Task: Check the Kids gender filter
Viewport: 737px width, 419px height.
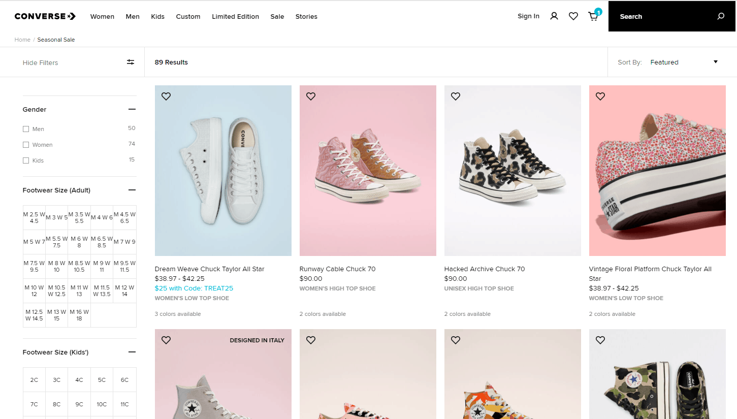Action: pos(26,160)
